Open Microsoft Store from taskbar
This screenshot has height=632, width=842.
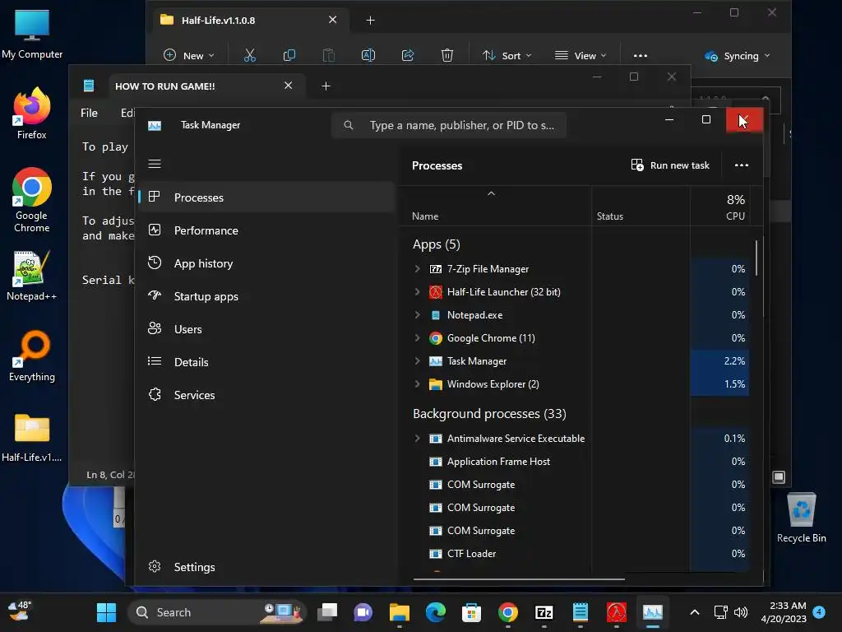coord(471,612)
